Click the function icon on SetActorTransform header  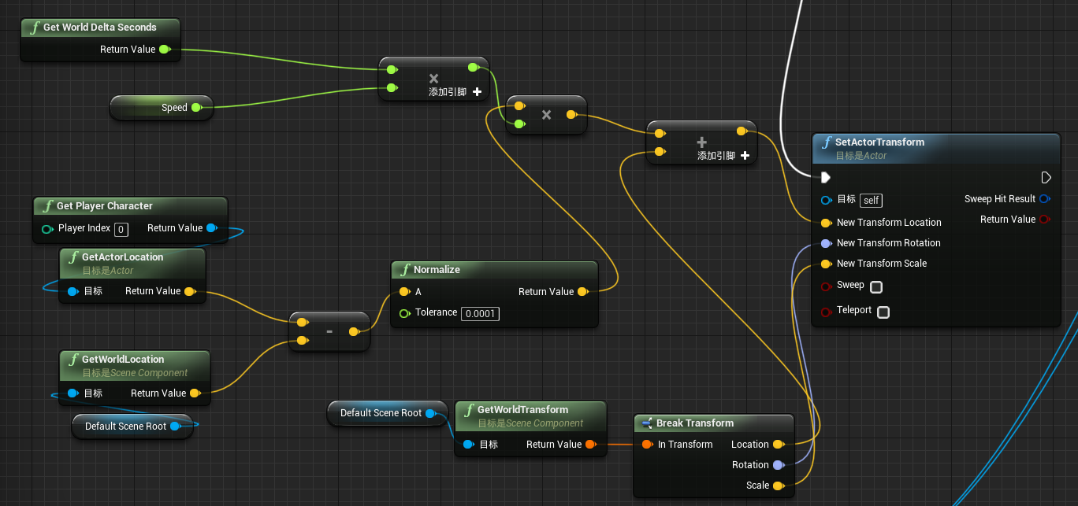(x=825, y=142)
